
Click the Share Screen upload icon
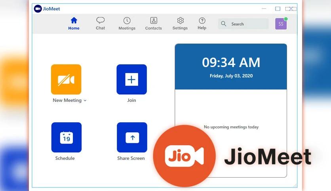coord(132,137)
